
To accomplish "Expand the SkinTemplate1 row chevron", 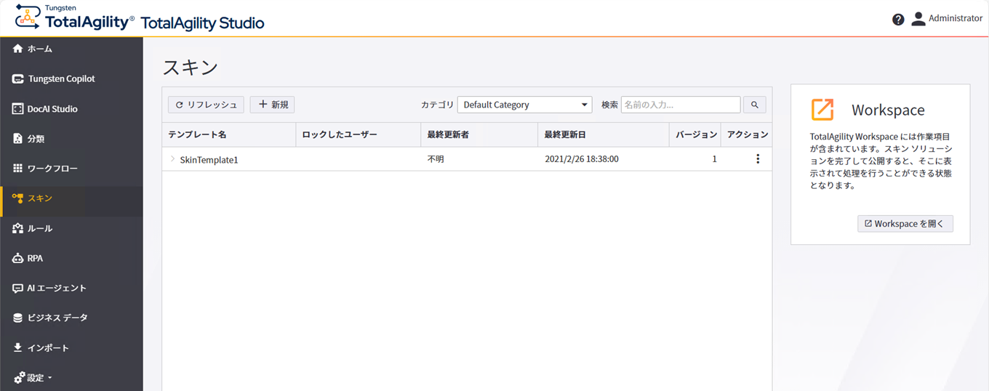I will coord(172,159).
